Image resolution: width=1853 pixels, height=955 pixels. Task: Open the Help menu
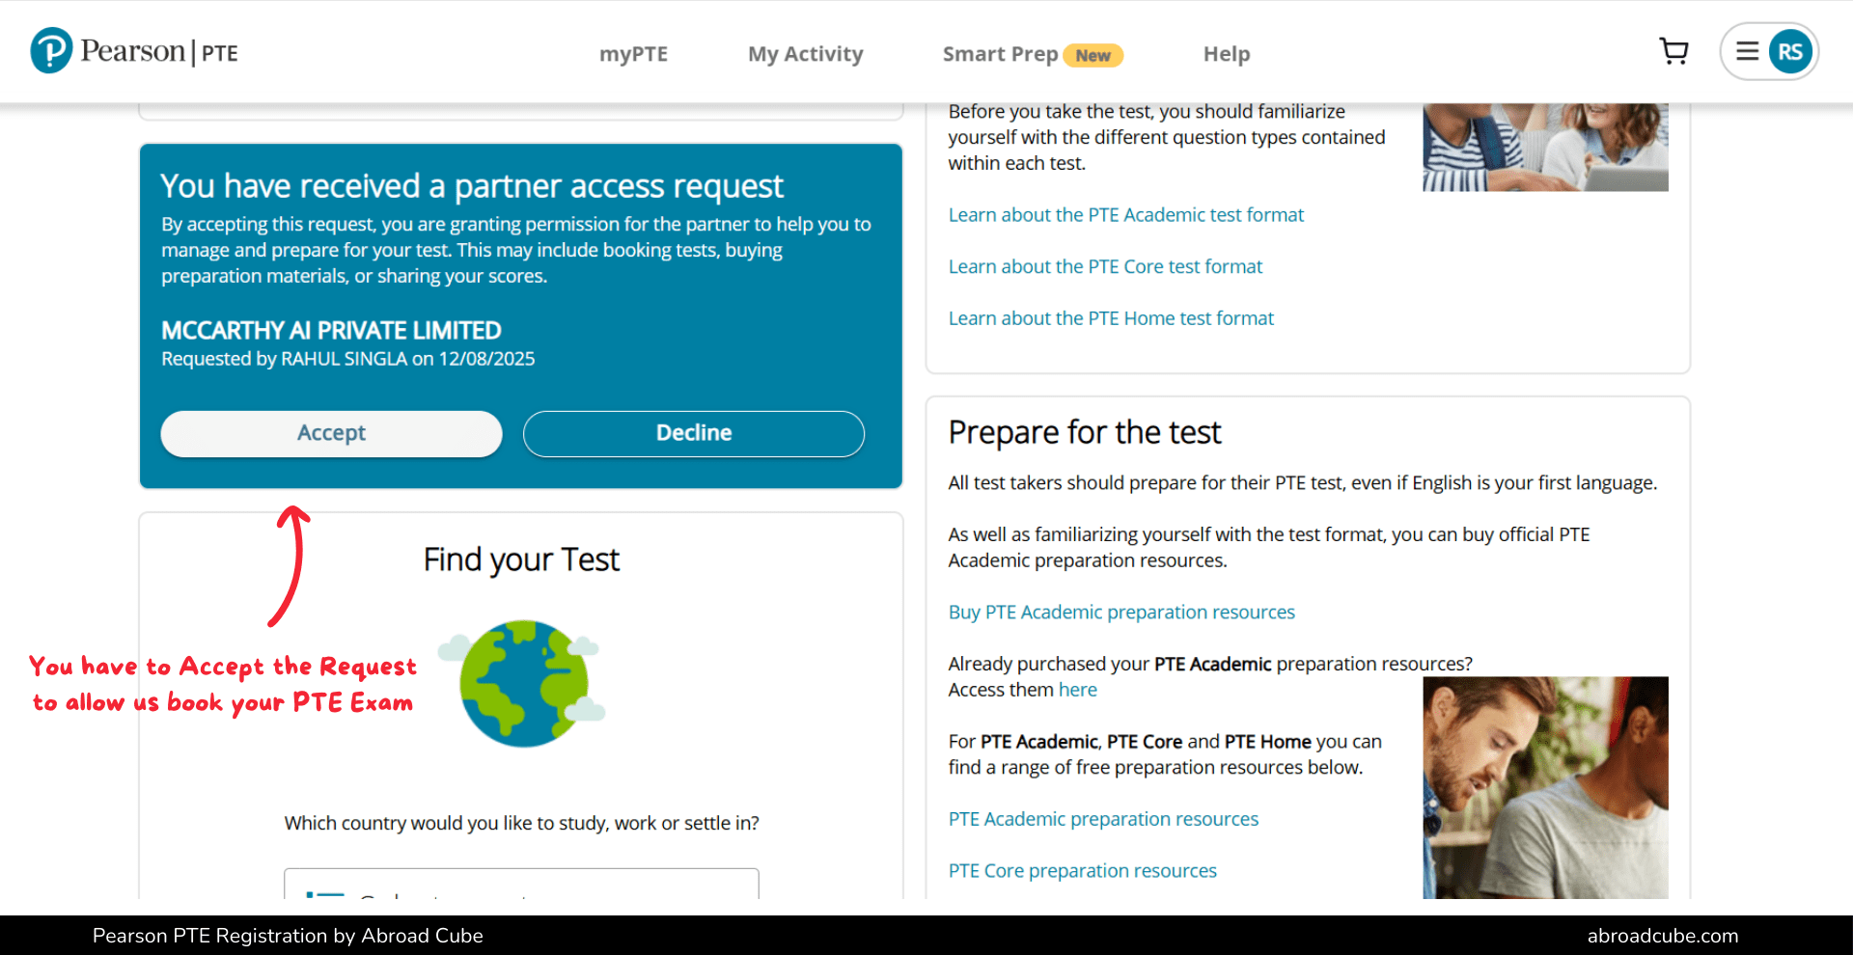tap(1227, 54)
